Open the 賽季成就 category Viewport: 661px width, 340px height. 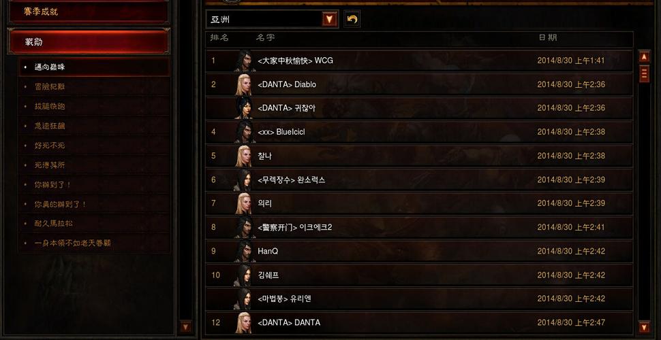[89, 12]
